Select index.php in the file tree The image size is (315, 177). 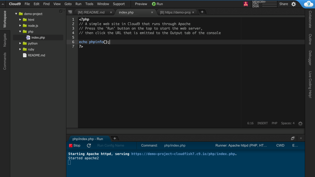(38, 37)
